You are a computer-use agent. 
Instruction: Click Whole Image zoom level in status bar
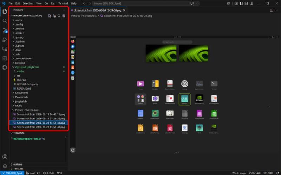pos(239,173)
